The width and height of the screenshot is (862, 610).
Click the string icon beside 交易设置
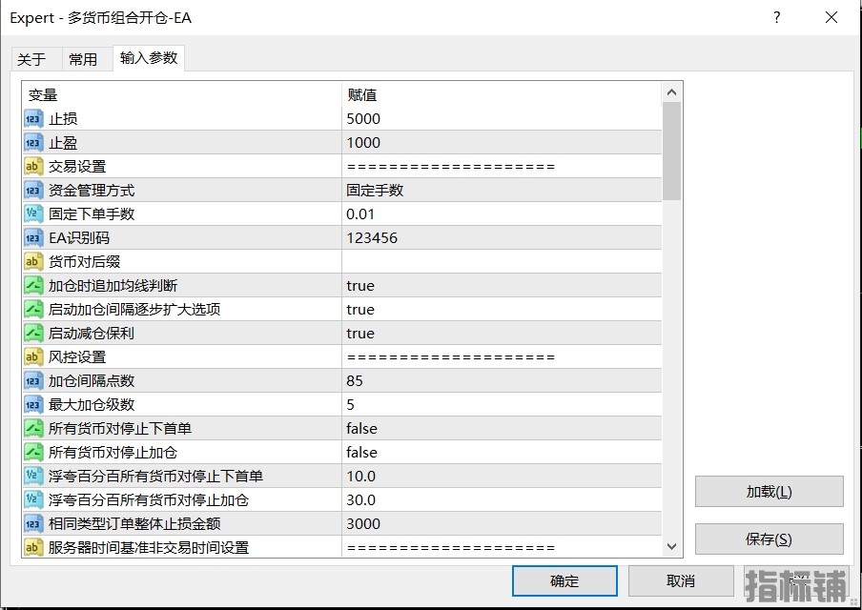[33, 167]
